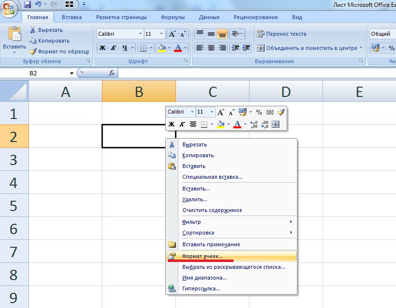Open the Office button menu

[x=9, y=9]
